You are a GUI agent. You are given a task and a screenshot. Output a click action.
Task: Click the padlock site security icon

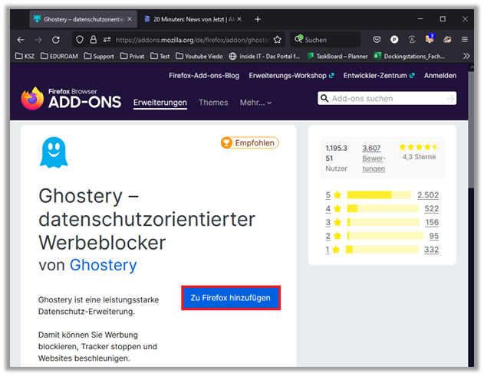click(x=93, y=40)
